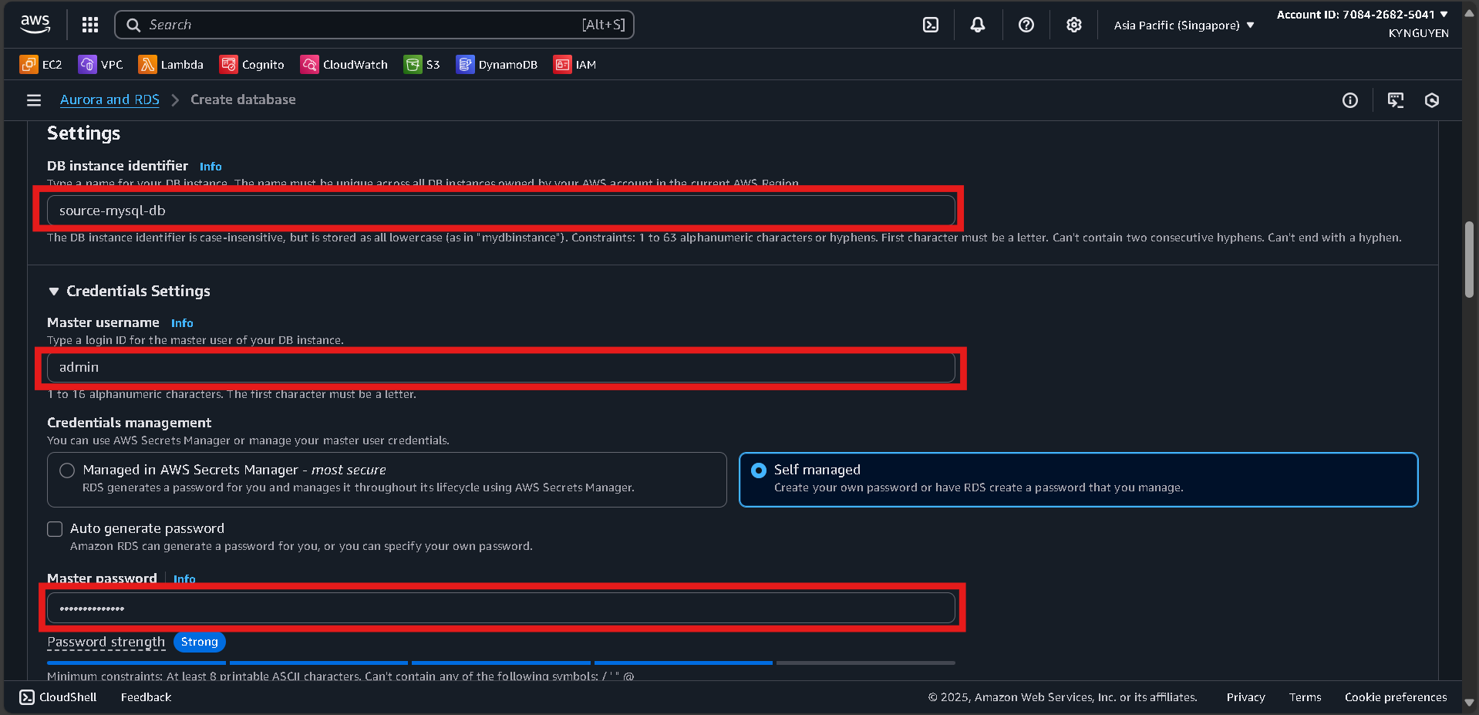Open the AWS services grid menu
Image resolution: width=1479 pixels, height=715 pixels.
89,24
